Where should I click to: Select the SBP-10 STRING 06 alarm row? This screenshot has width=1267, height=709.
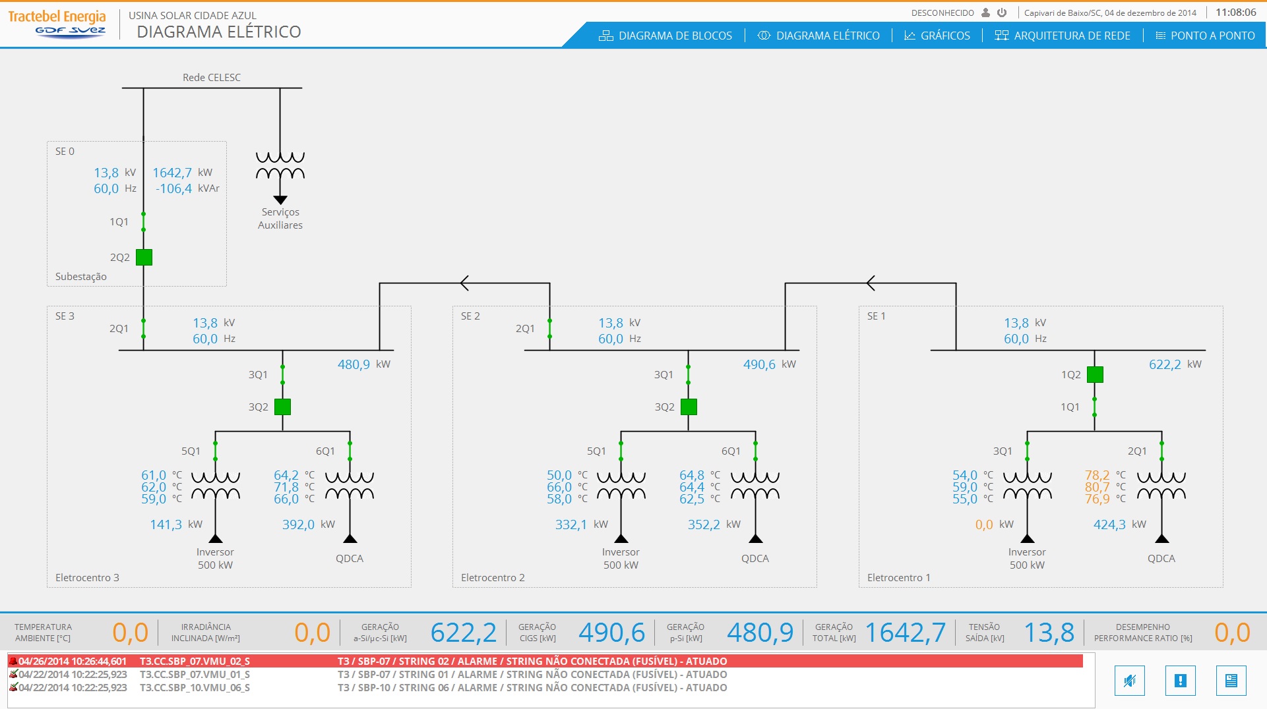tap(545, 687)
